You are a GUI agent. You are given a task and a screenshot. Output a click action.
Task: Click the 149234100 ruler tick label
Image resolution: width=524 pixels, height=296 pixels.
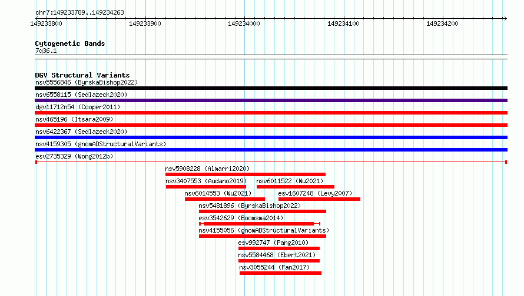point(343,23)
